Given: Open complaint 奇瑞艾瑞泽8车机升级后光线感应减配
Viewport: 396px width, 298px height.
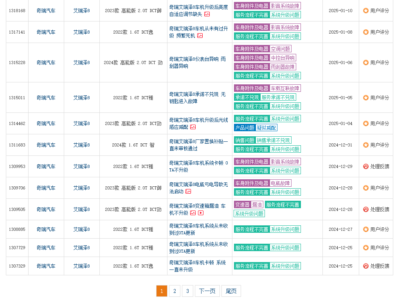Looking at the screenshot, I should point(198,123).
